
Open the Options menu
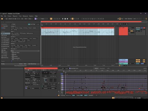pyautogui.click(x=31, y=16)
